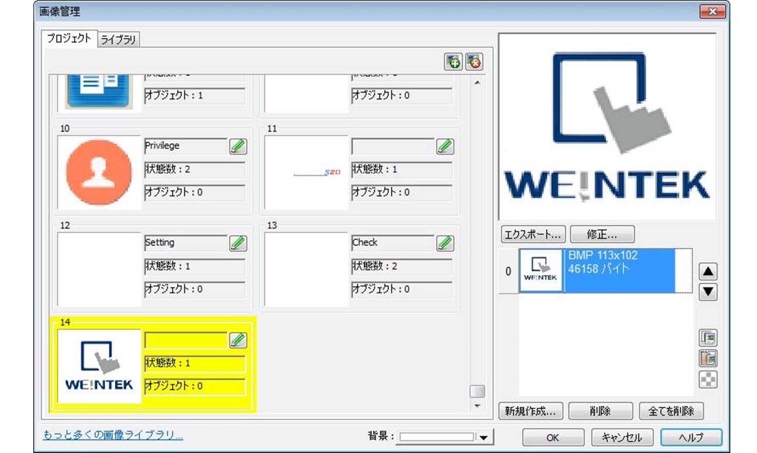Click the add picture icon with green plus
This screenshot has height=453, width=757.
[453, 62]
